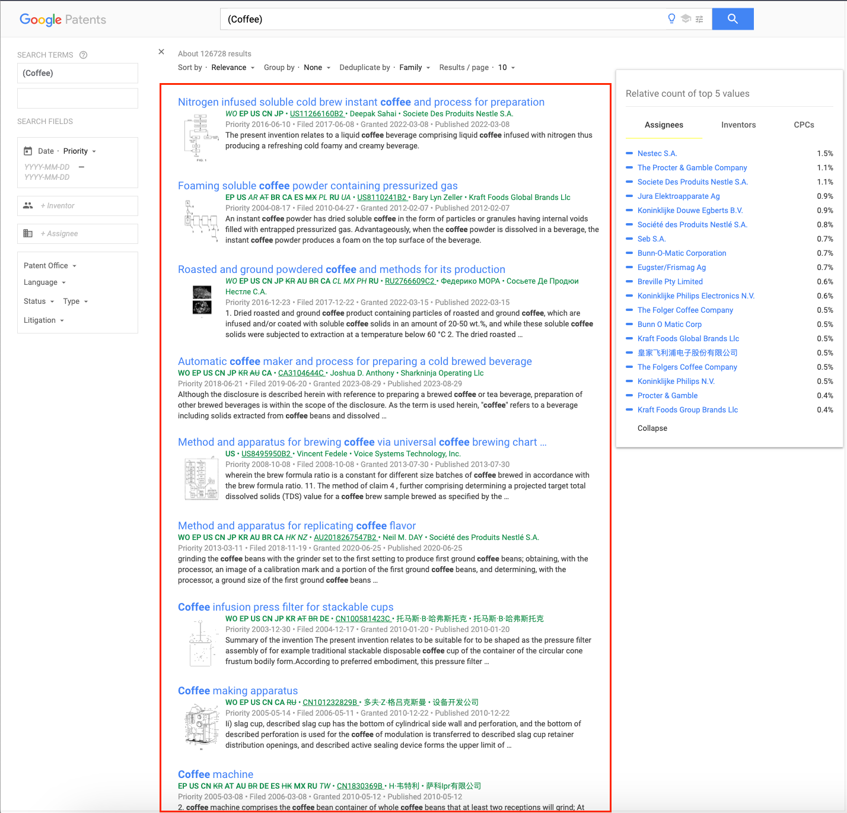The height and width of the screenshot is (813, 847).
Task: Open the roasted coffee micrograph thumbnail
Action: [202, 300]
